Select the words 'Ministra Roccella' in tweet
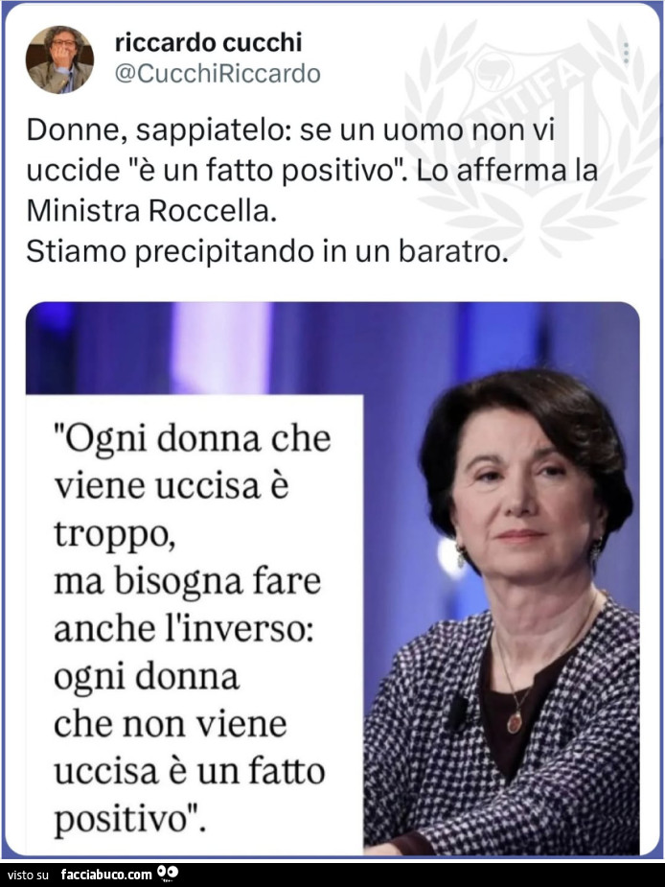Screen dimensions: 665x887 point(149,212)
